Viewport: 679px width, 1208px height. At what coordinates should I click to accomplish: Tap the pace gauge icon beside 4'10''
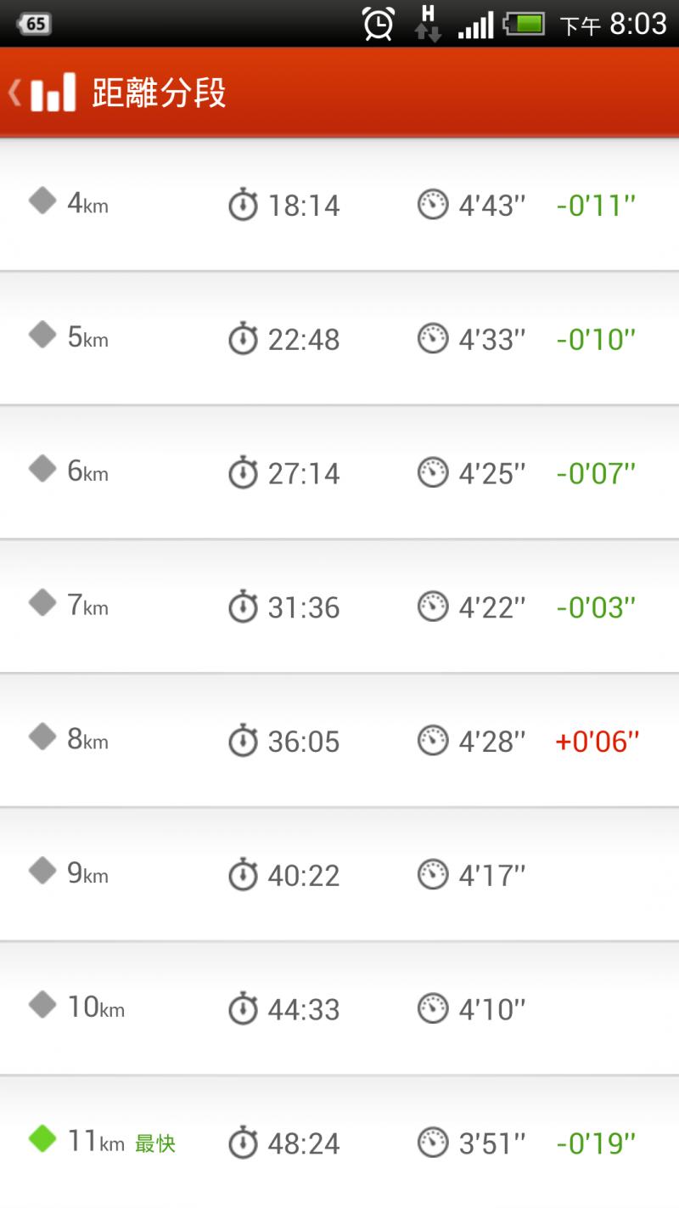(x=433, y=1008)
